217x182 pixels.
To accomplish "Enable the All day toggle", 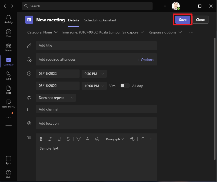I will coord(125,86).
